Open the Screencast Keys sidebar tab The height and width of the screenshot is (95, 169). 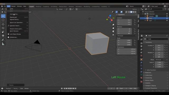point(138,35)
